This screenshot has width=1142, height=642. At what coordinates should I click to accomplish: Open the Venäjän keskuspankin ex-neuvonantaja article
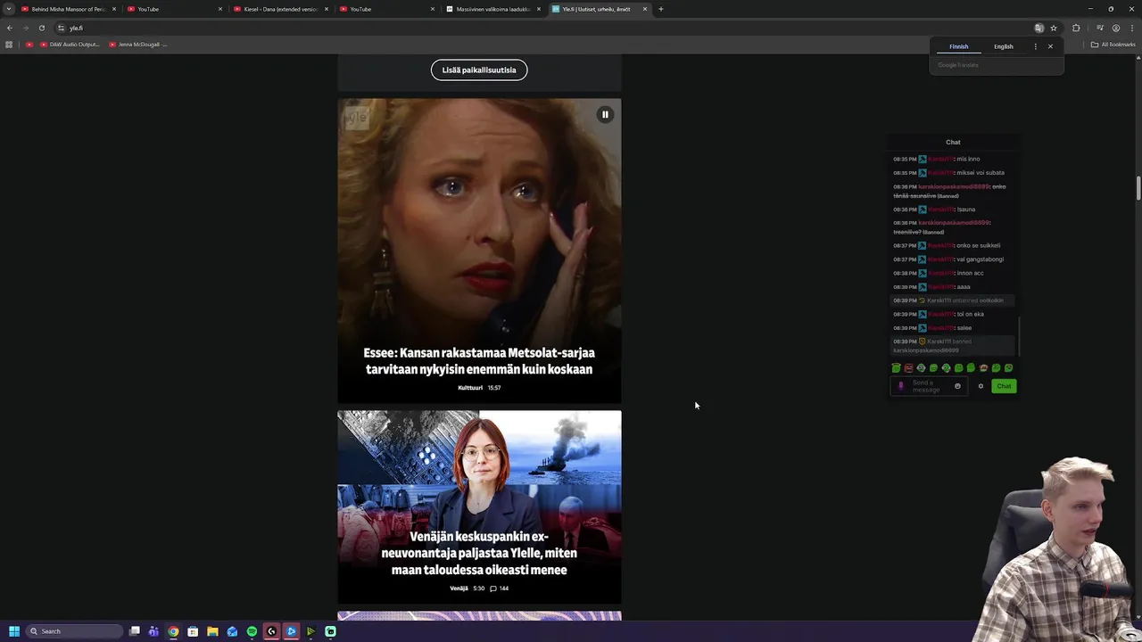coord(479,553)
